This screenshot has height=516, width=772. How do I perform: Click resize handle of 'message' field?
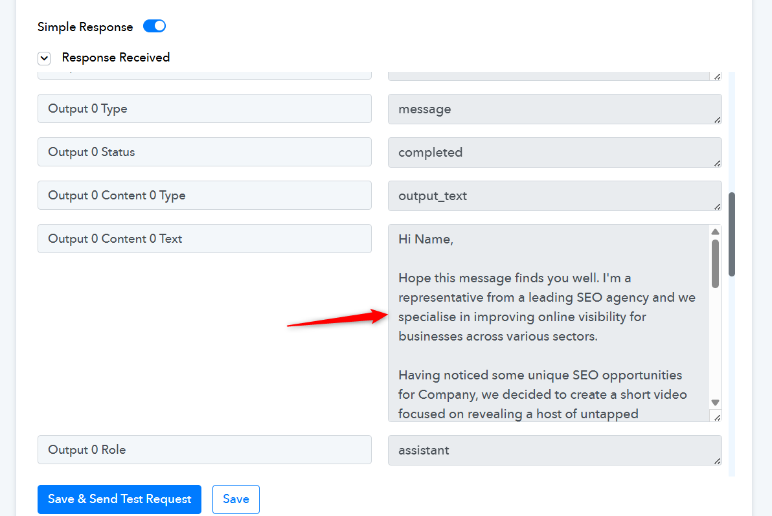[717, 120]
